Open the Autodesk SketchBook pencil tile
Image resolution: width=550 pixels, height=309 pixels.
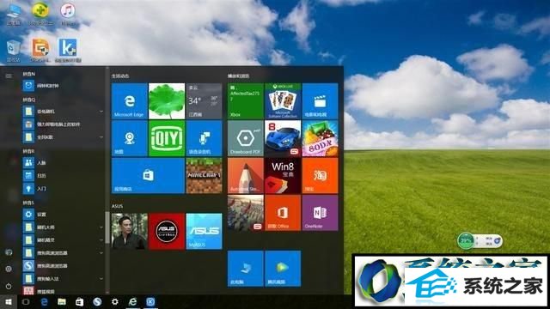tap(246, 175)
